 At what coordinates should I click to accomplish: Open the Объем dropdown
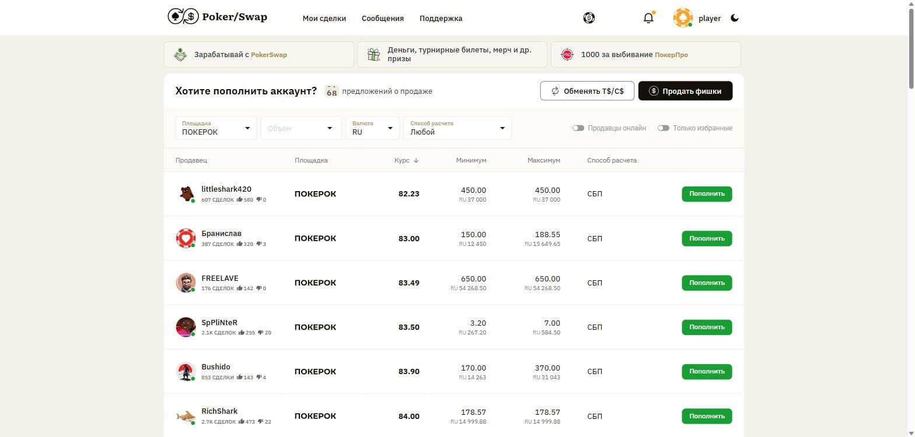click(x=301, y=128)
